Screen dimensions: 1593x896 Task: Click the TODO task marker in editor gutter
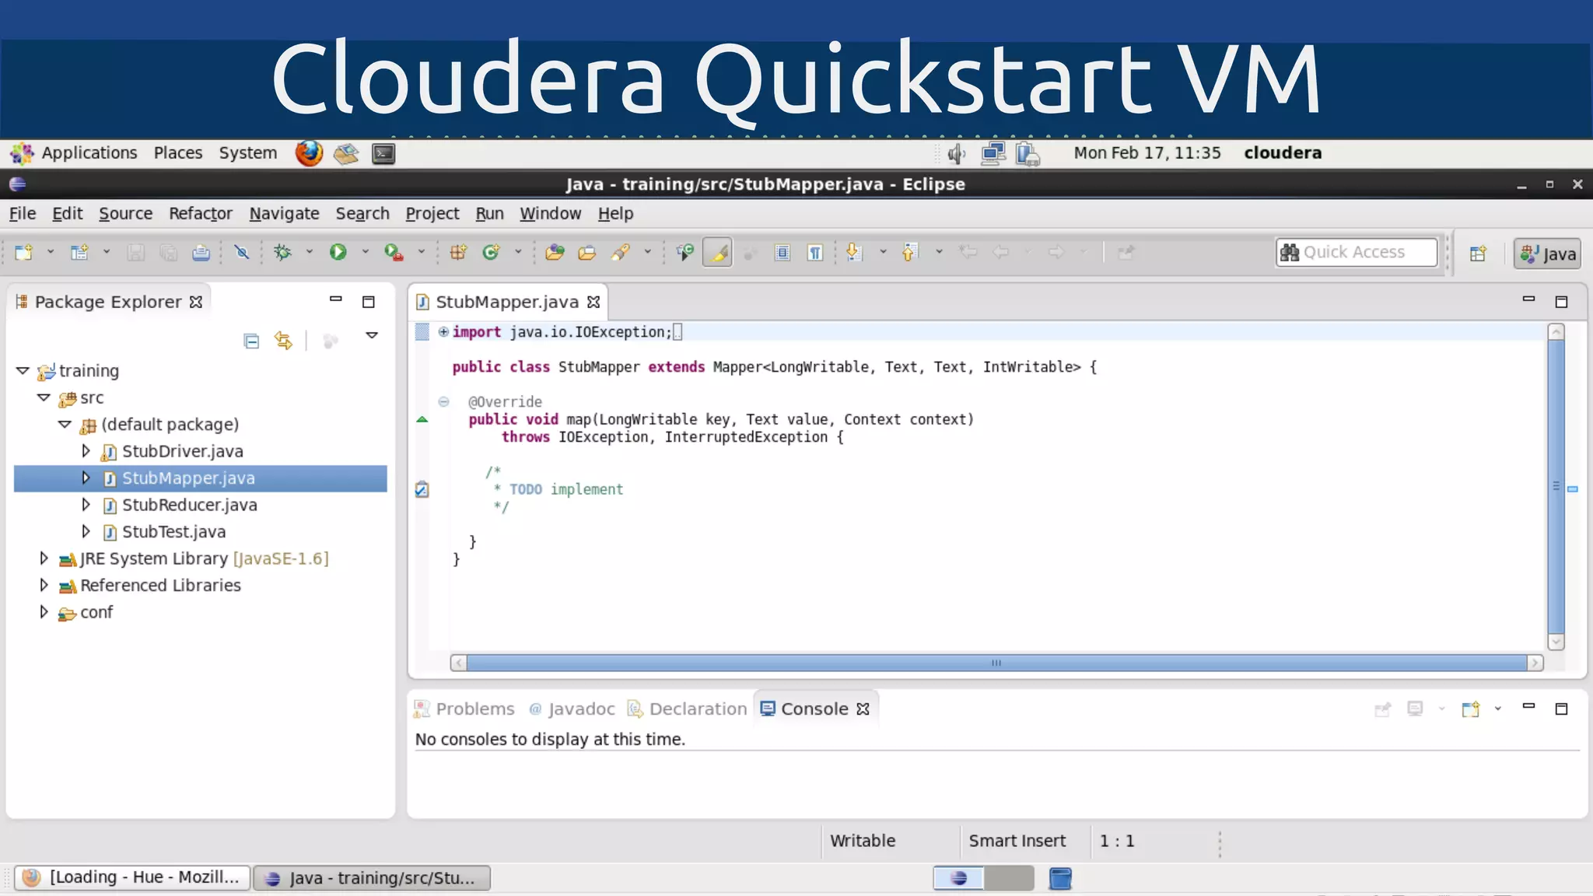[422, 489]
